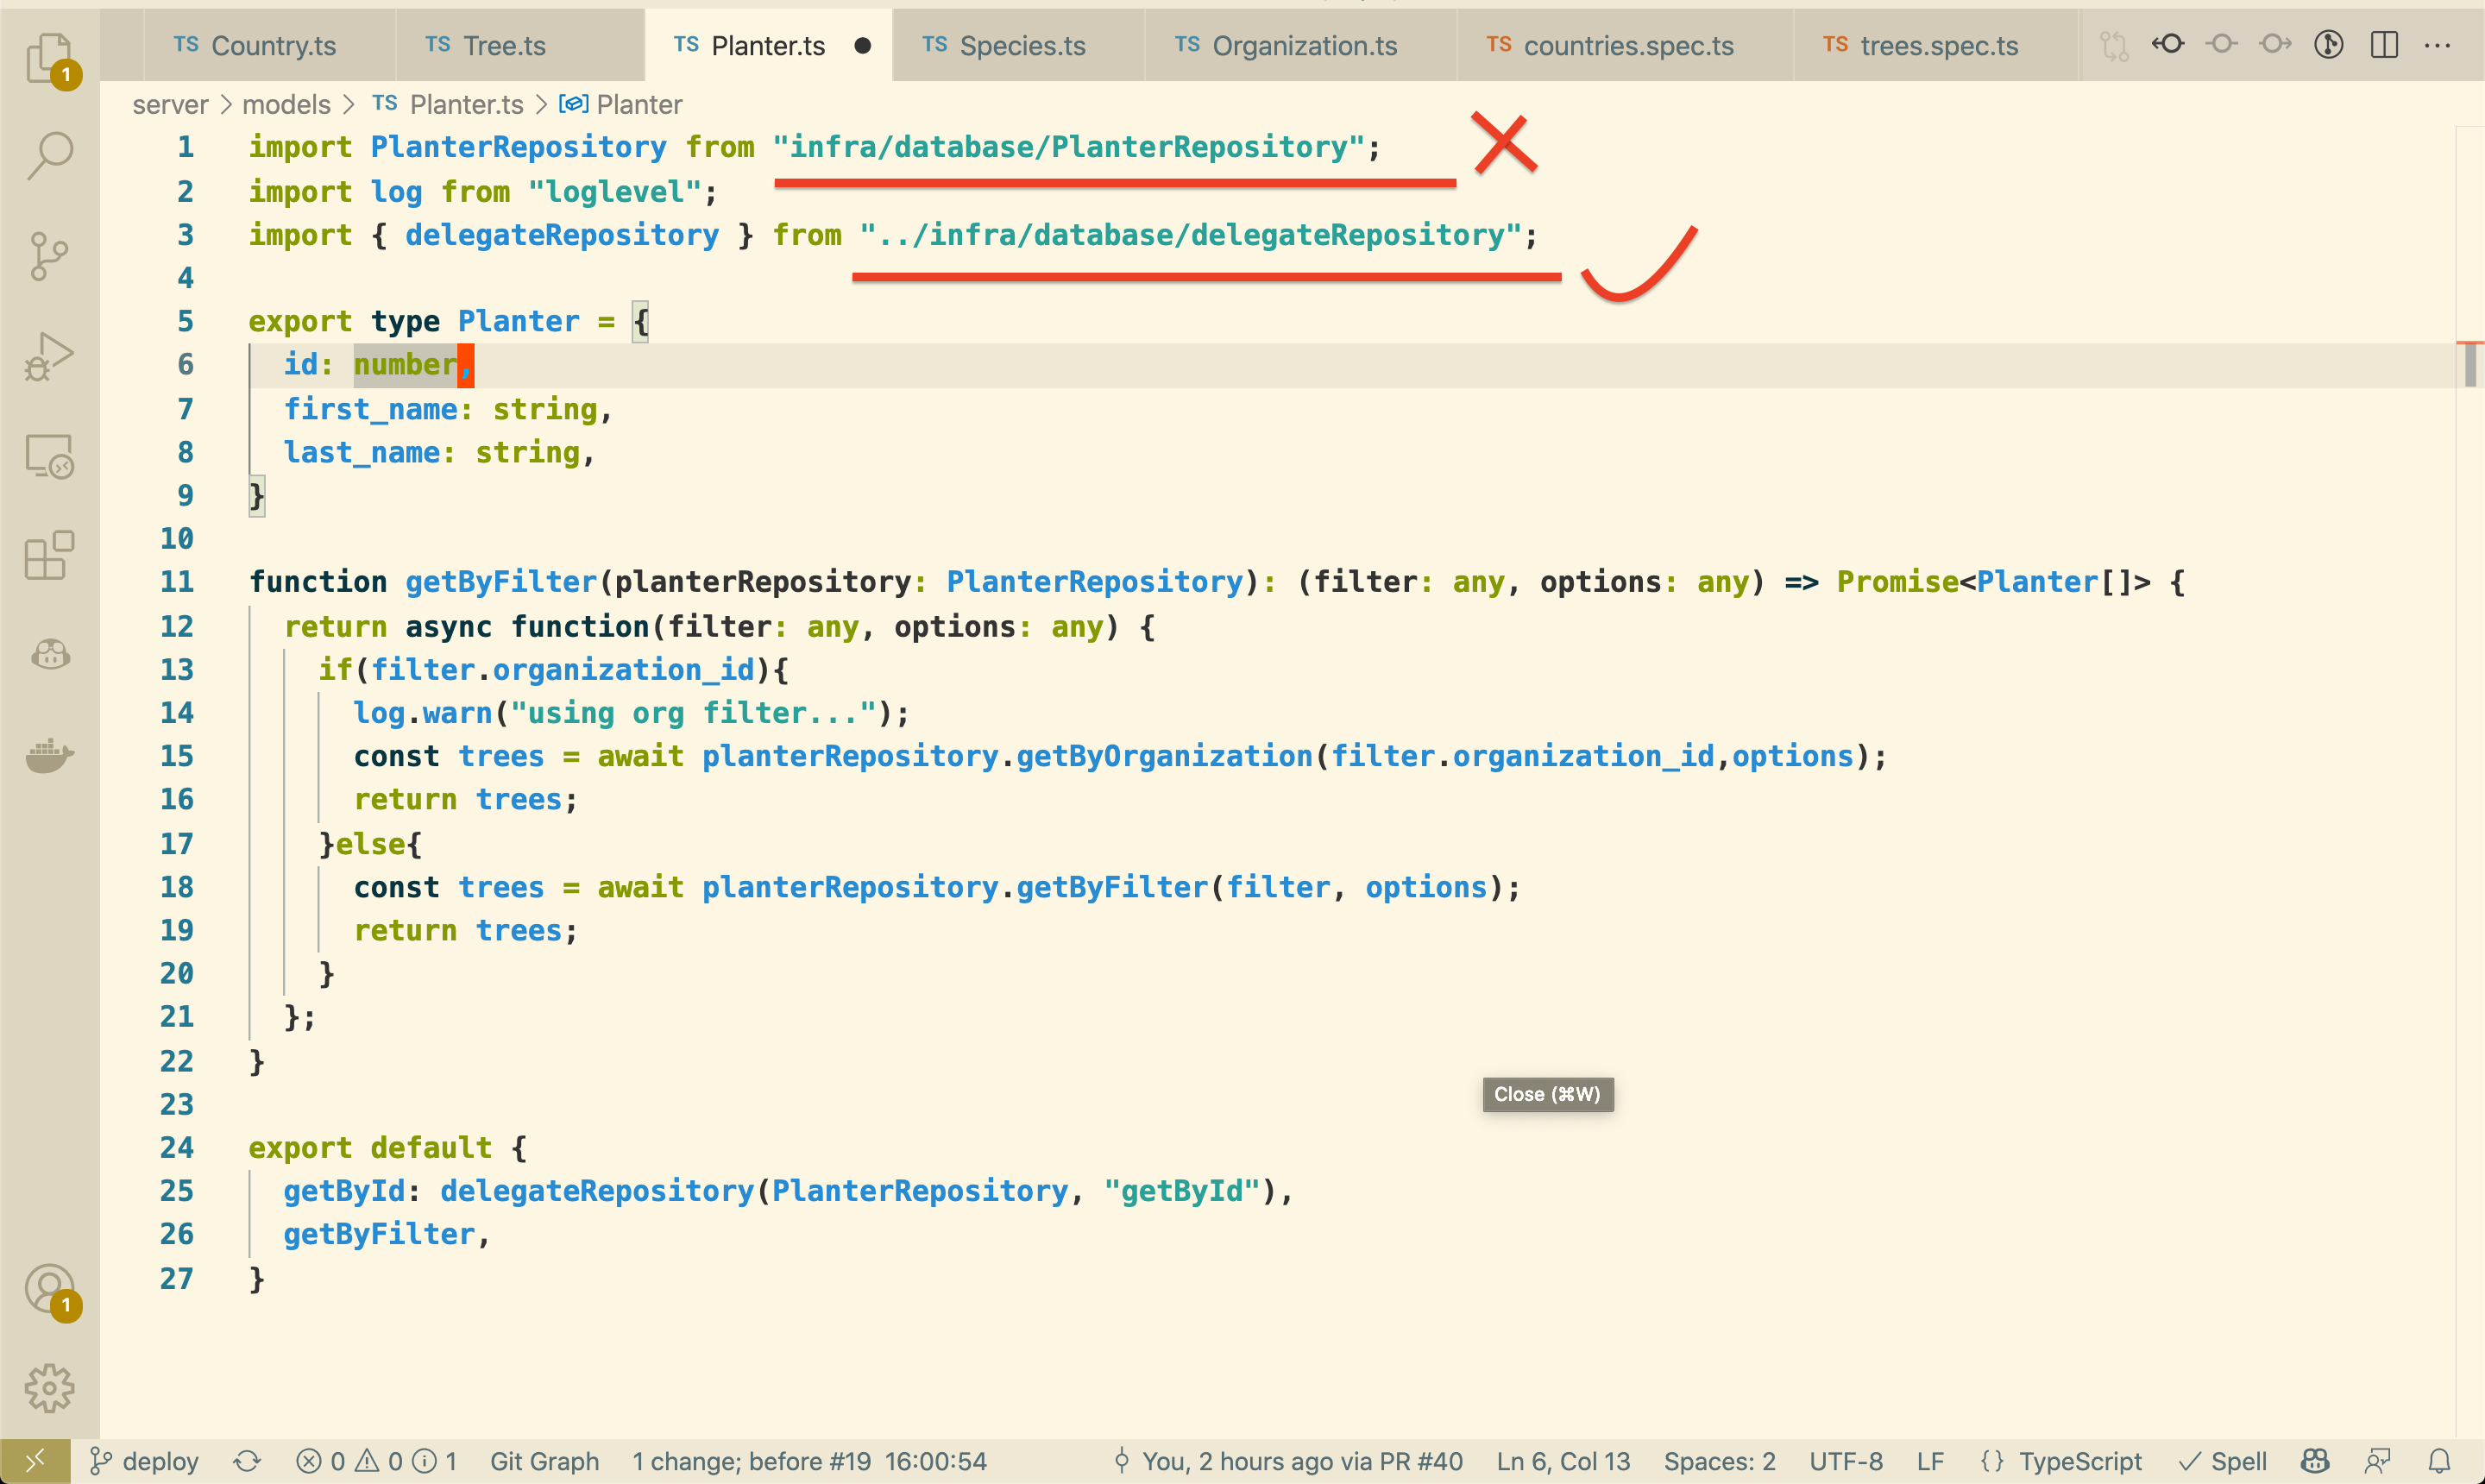Click the compare changes icon in editor toolbar
2485x1484 pixels.
(x=2114, y=45)
